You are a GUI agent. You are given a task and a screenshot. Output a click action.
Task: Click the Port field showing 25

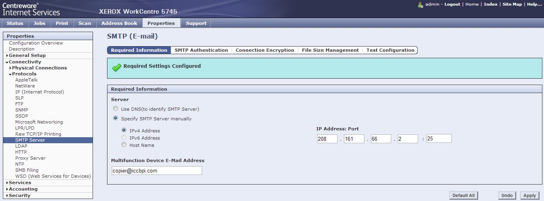tap(439, 138)
